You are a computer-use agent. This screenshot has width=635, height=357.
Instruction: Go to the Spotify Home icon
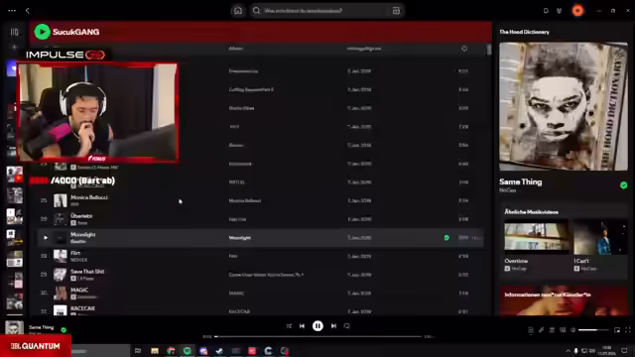pyautogui.click(x=238, y=11)
